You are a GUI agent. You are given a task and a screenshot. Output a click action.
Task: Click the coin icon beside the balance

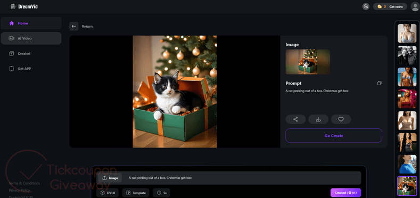coord(380,7)
